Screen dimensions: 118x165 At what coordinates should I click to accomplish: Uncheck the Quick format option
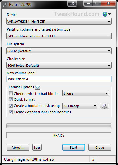11,99
